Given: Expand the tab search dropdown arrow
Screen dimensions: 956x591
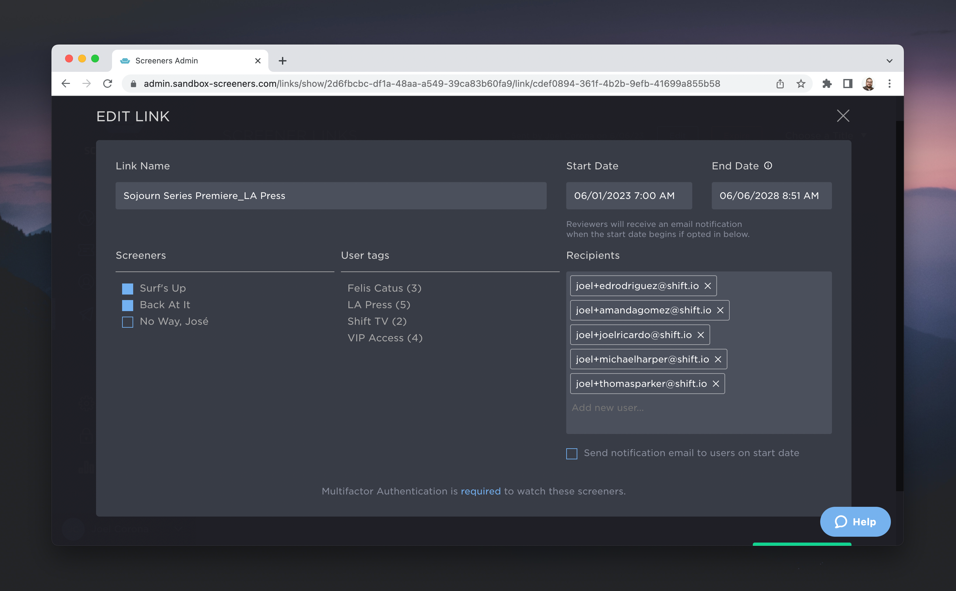Looking at the screenshot, I should pyautogui.click(x=889, y=61).
